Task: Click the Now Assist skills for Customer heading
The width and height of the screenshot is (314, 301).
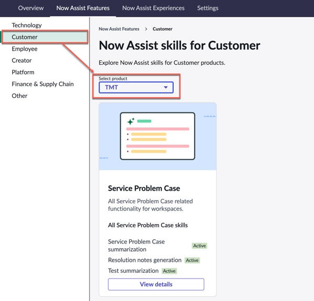Action: pyautogui.click(x=180, y=45)
